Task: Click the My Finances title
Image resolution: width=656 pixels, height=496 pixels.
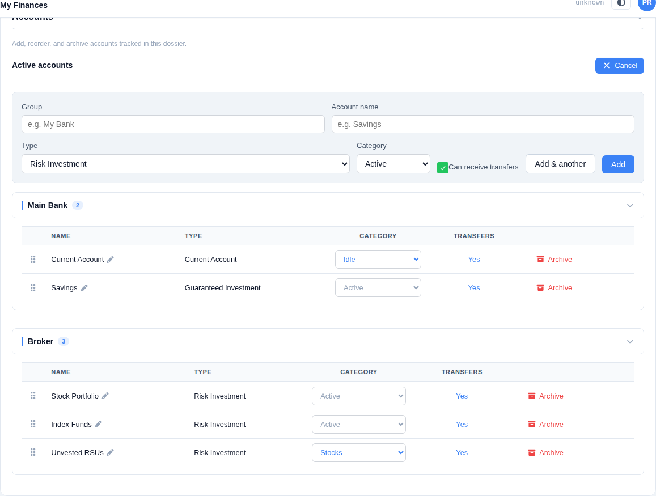Action: tap(24, 5)
